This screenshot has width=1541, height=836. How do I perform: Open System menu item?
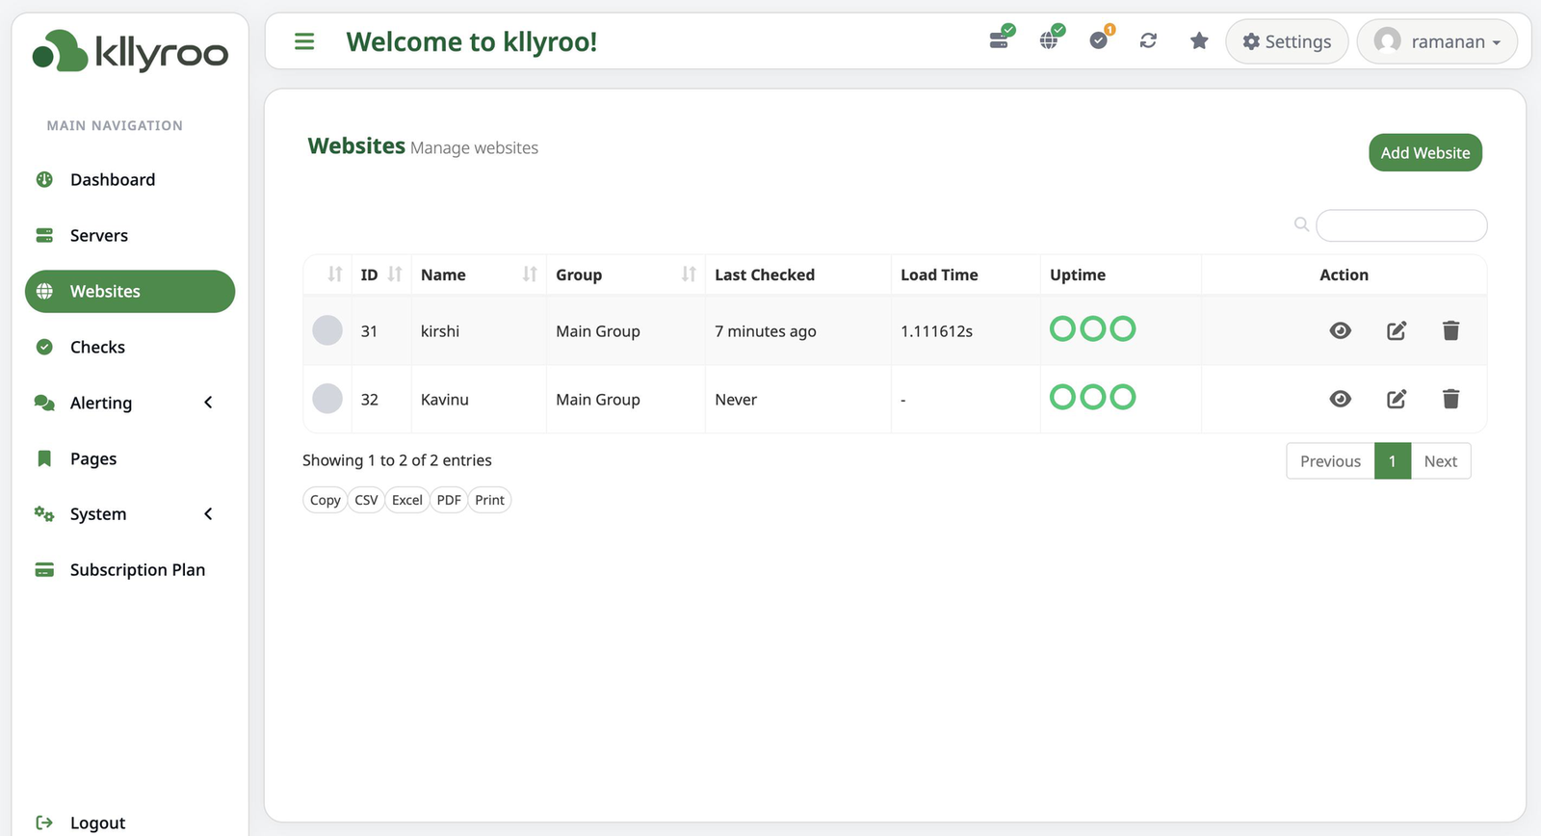98,514
